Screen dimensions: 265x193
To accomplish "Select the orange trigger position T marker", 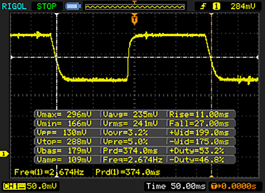I will (x=134, y=19).
